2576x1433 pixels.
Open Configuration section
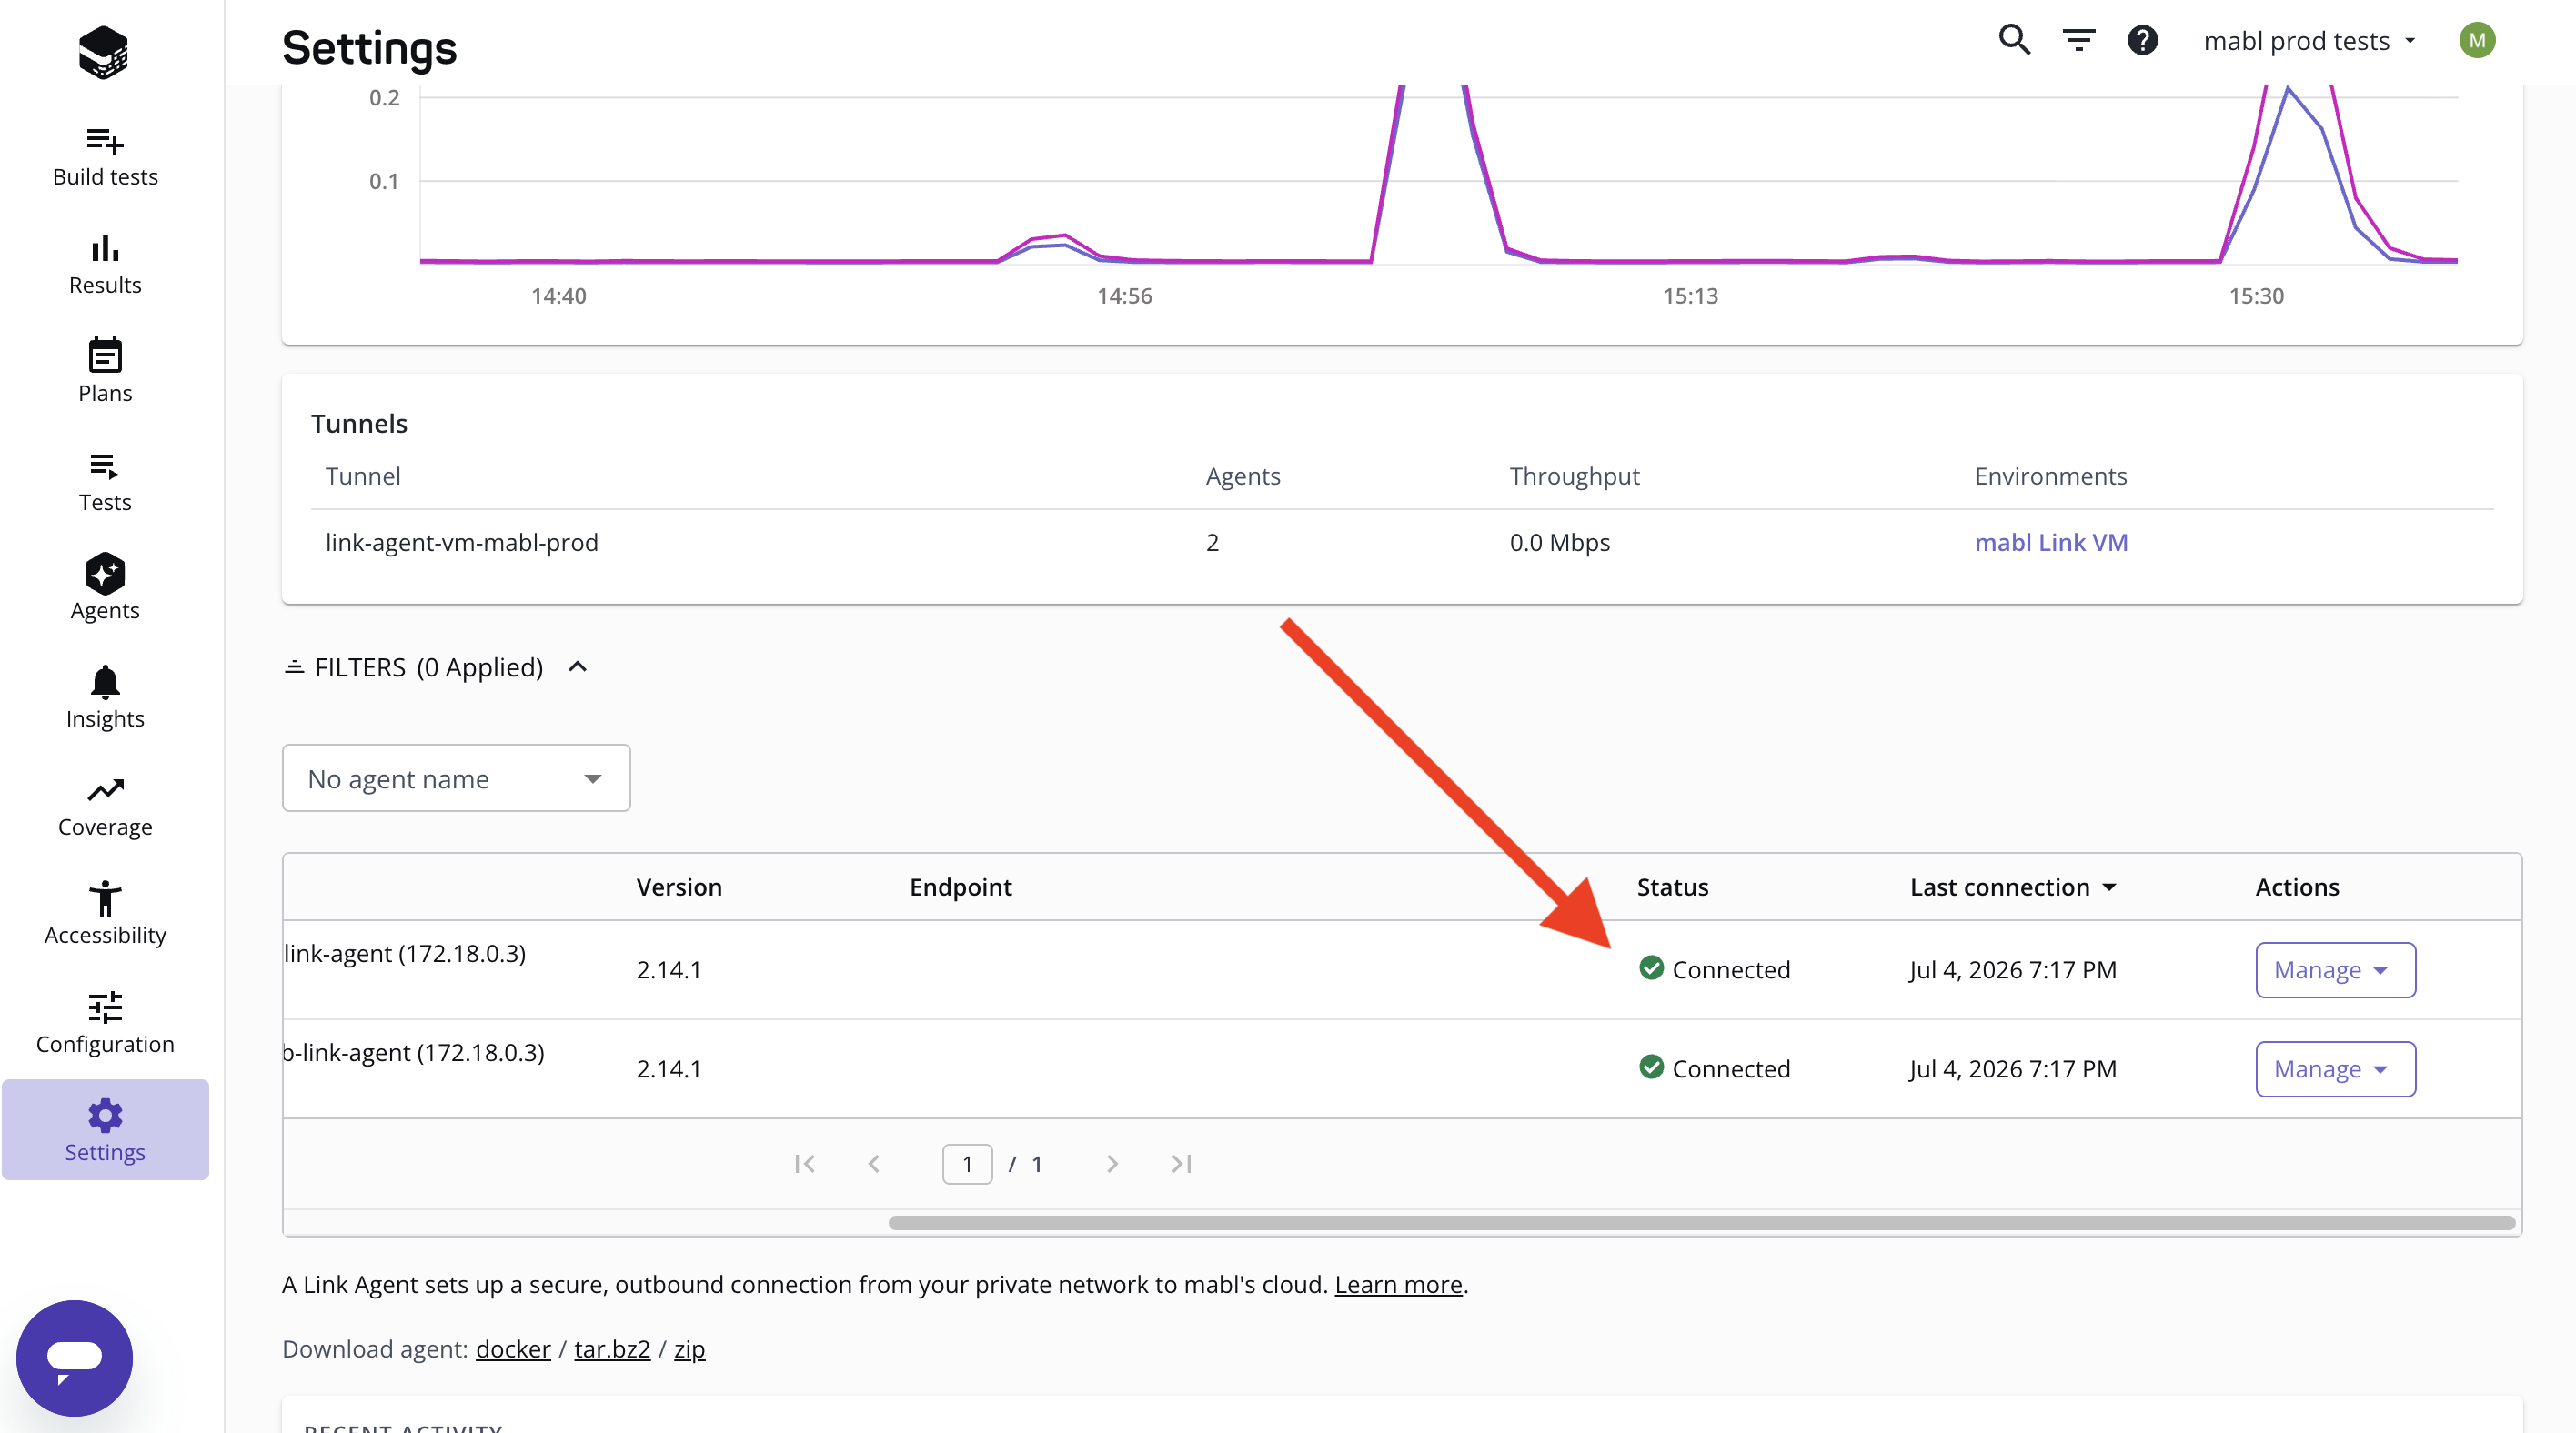(105, 1023)
